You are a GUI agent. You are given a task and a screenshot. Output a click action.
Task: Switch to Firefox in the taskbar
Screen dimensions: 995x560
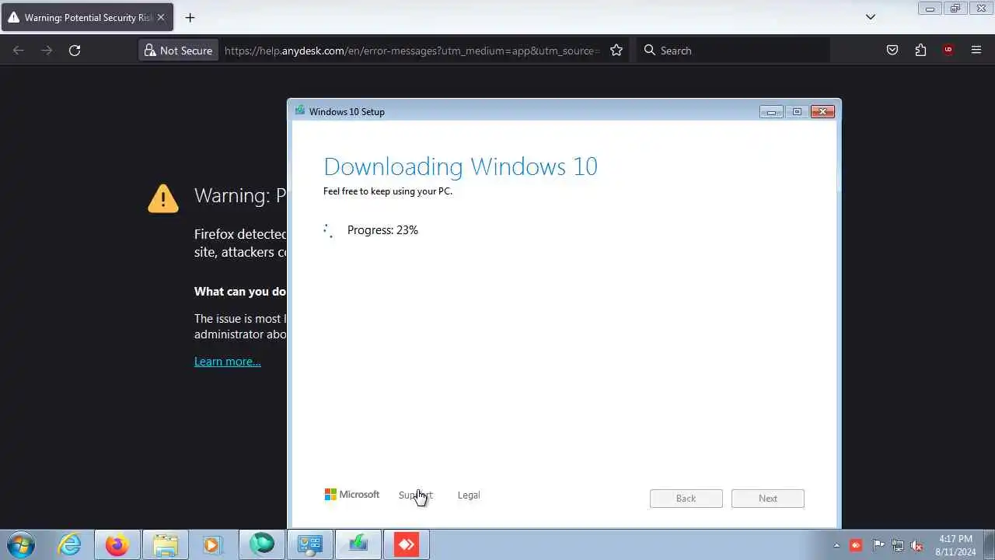coord(117,544)
